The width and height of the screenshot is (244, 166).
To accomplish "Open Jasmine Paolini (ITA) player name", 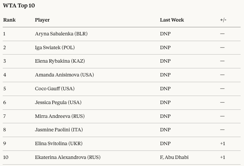I will point(59,130).
